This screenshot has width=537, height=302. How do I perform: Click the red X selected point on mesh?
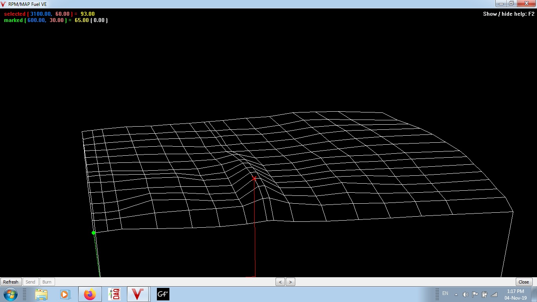click(x=254, y=179)
